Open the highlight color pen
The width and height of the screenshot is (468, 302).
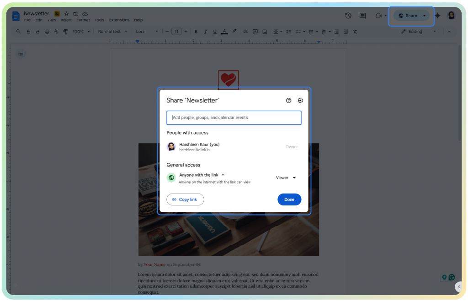point(234,32)
